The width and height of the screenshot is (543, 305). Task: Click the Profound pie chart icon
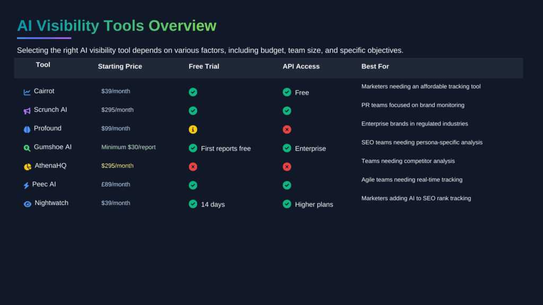click(27, 128)
